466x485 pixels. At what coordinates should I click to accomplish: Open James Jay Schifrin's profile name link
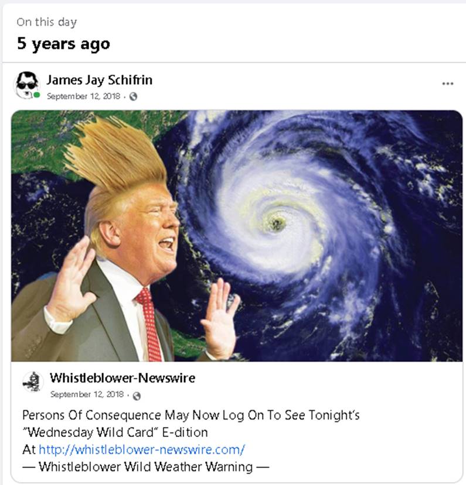(x=100, y=80)
